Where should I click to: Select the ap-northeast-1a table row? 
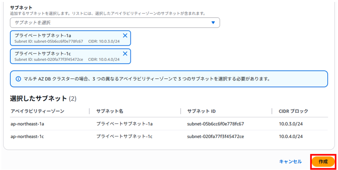(x=169, y=124)
